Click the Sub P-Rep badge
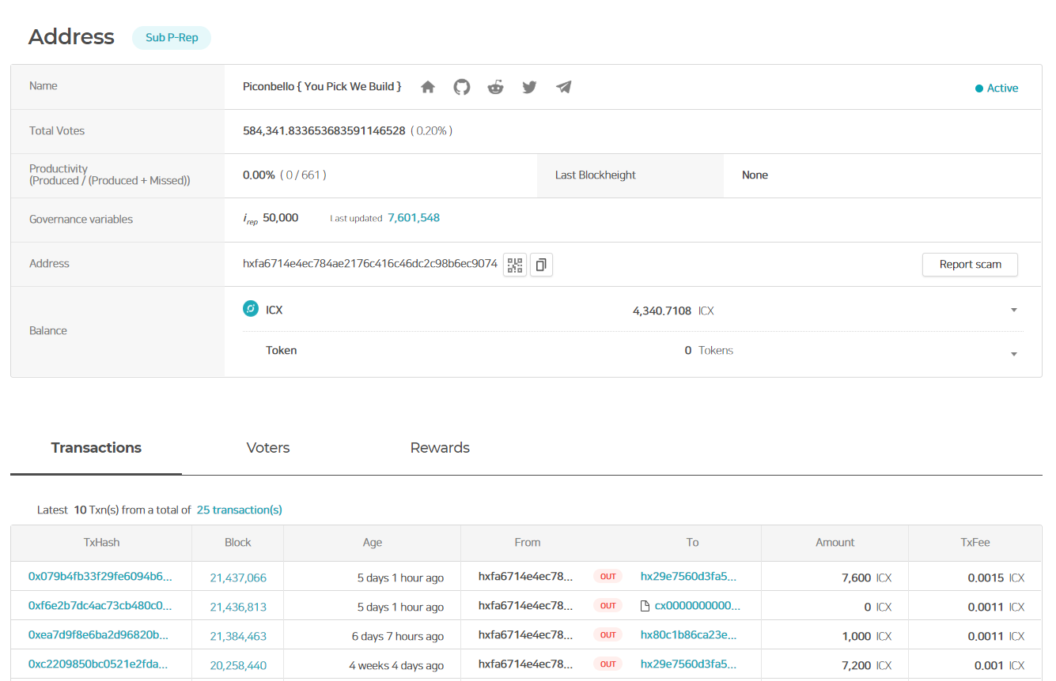The height and width of the screenshot is (681, 1056). [172, 37]
